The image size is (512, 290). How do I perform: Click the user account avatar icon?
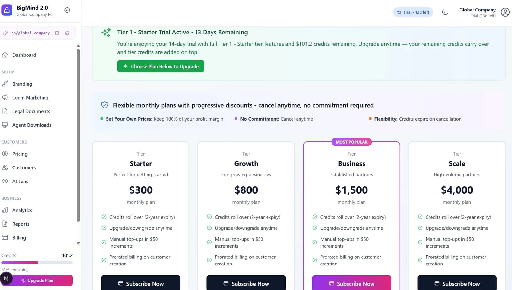tap(505, 12)
